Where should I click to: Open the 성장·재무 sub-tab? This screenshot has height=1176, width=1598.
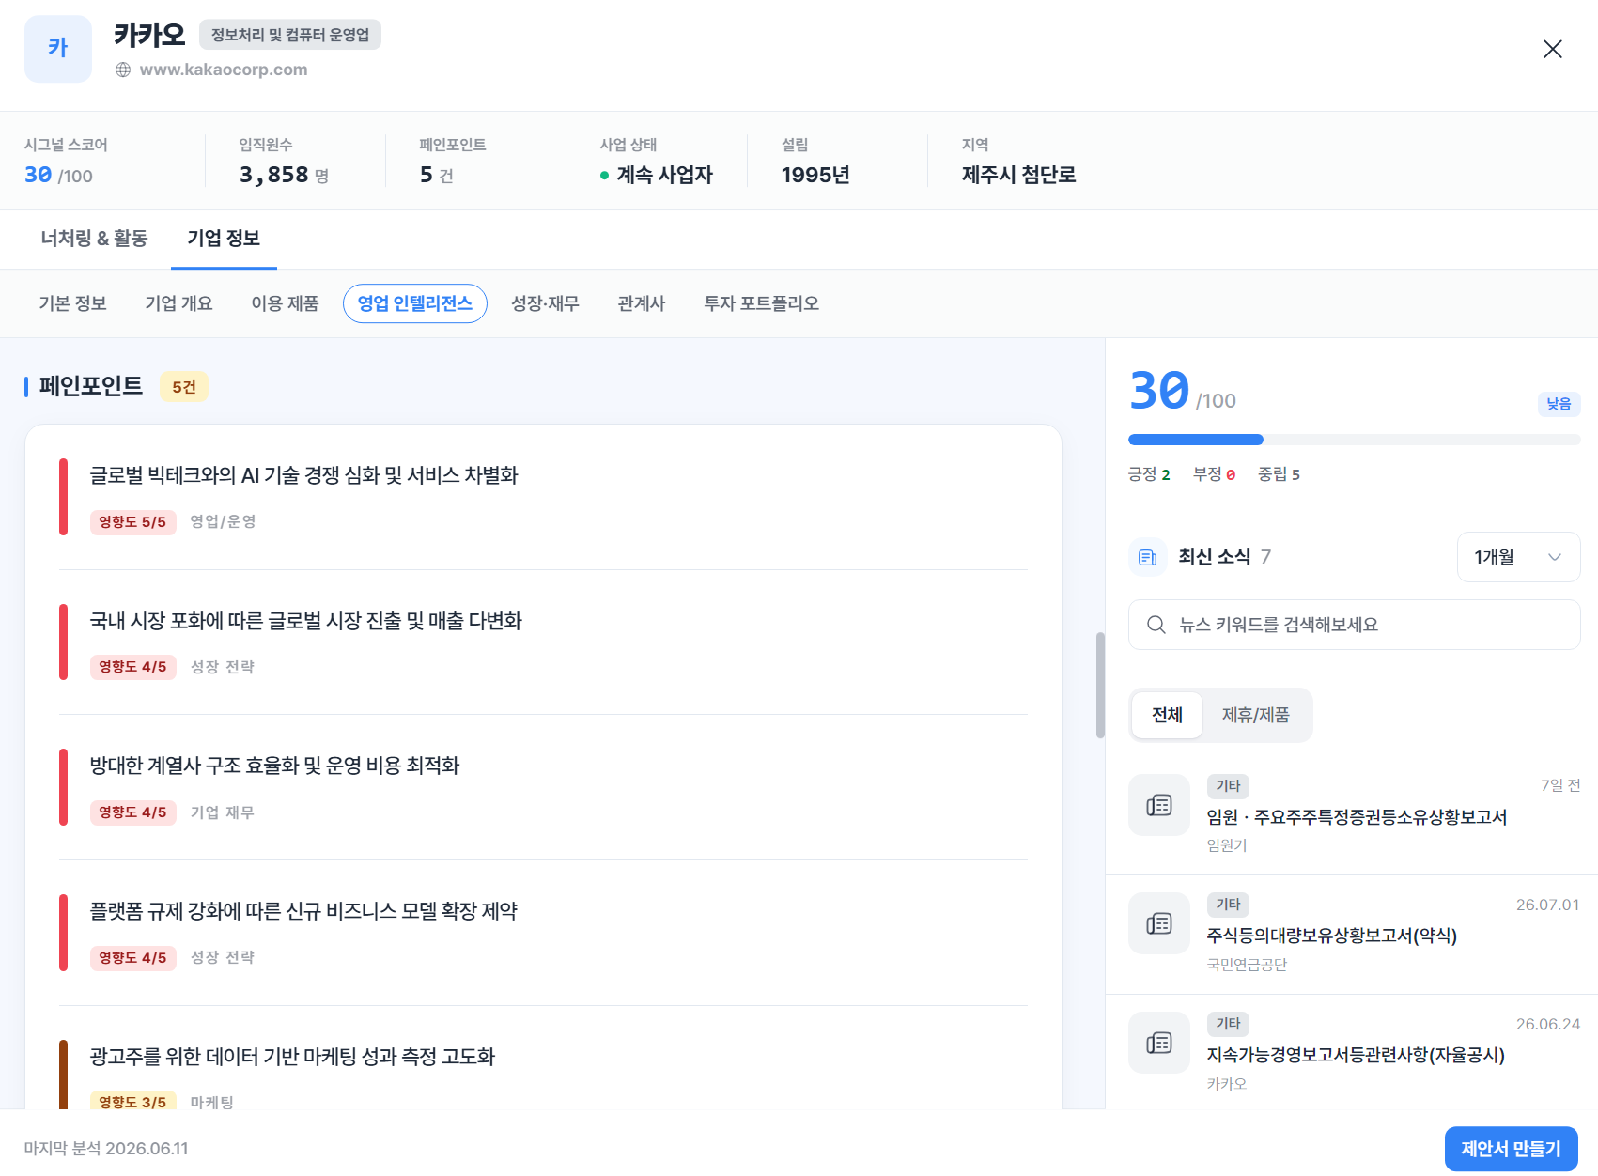545,303
